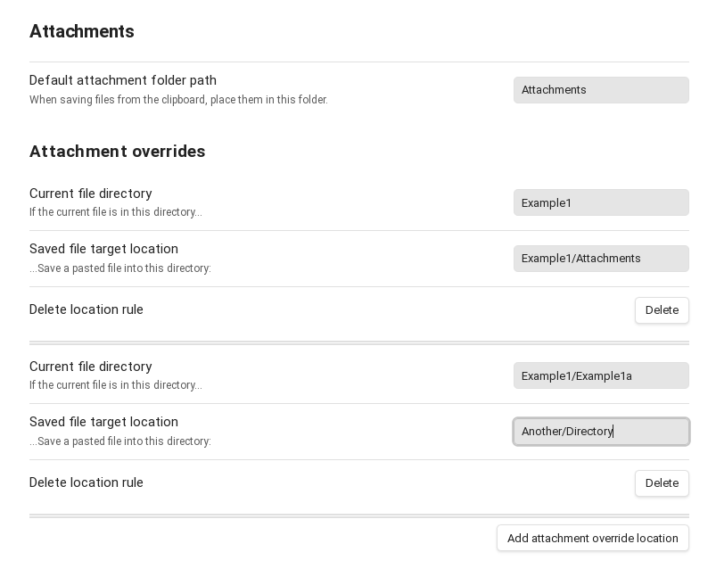This screenshot has height=577, width=716.
Task: Click the "Another/Directory" target location field
Action: click(x=600, y=432)
